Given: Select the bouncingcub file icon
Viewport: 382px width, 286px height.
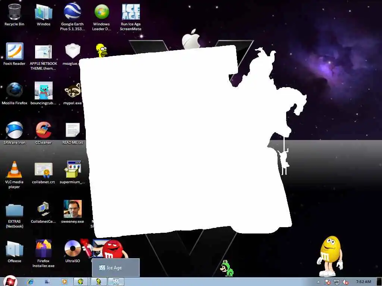Looking at the screenshot, I should pyautogui.click(x=43, y=93).
